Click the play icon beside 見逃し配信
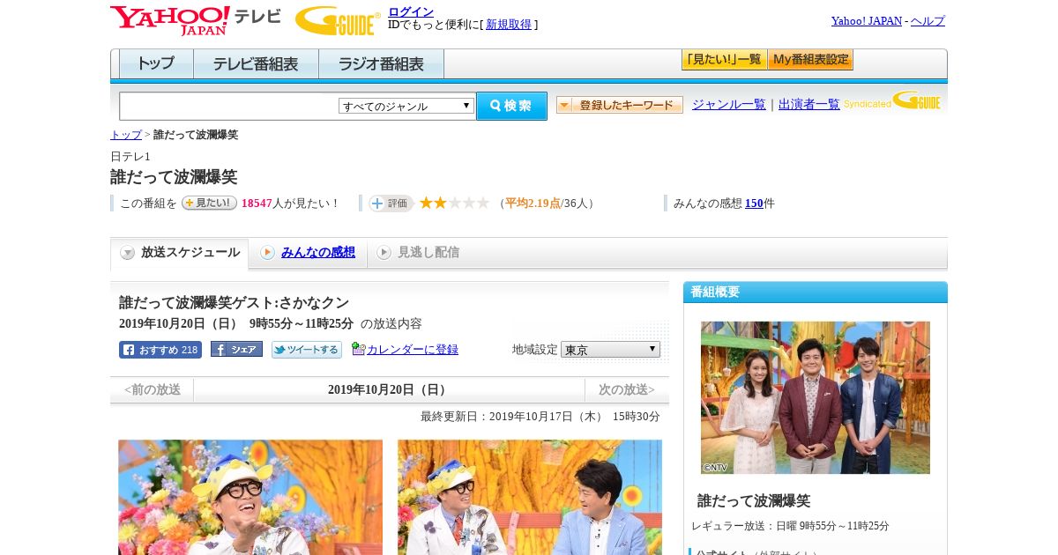The height and width of the screenshot is (555, 1058). pyautogui.click(x=384, y=253)
